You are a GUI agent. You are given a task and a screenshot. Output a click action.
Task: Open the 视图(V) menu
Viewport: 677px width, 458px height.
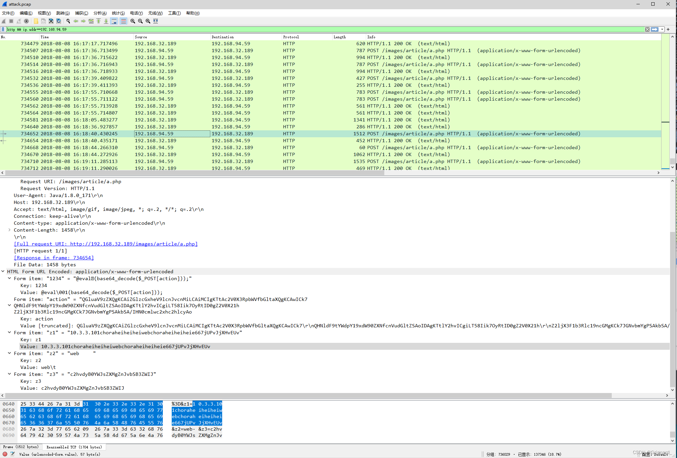click(x=44, y=13)
